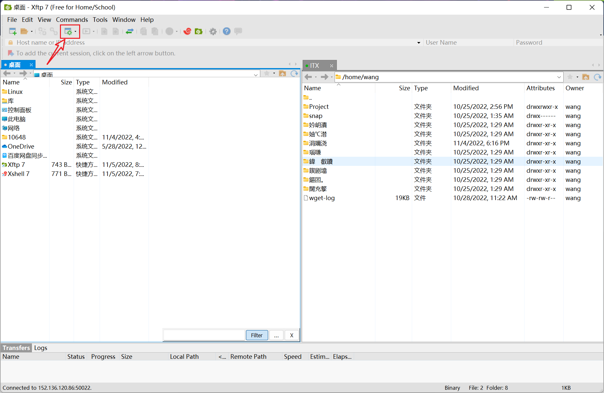
Task: Open the Window menu
Action: point(124,20)
